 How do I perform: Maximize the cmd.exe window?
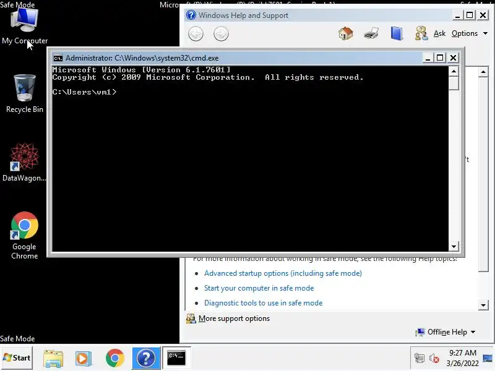pyautogui.click(x=440, y=58)
